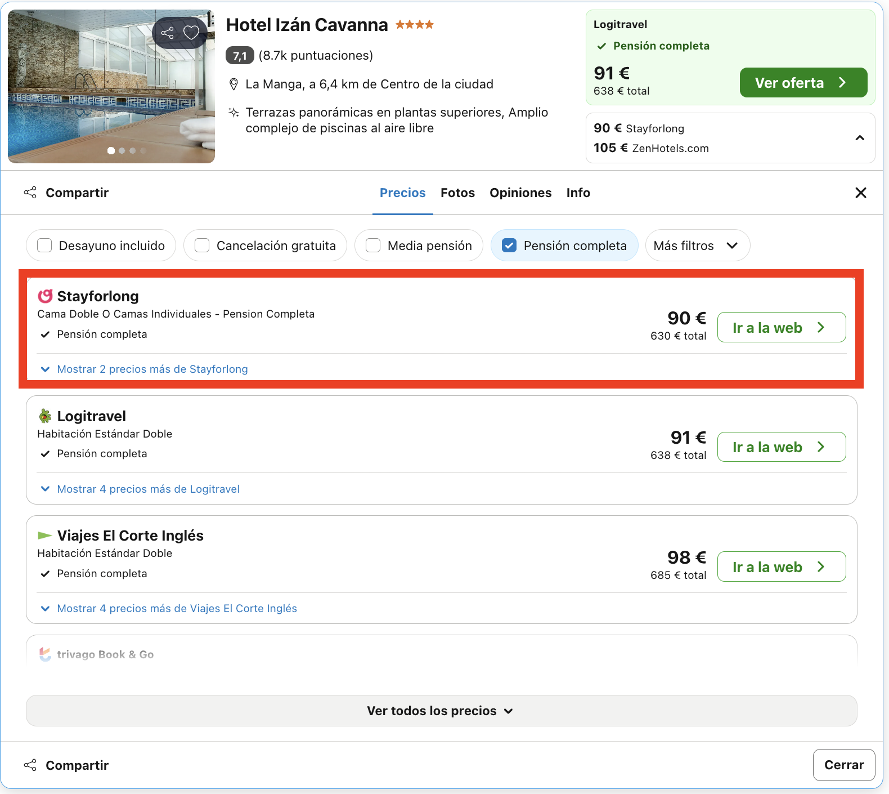Viewport: 889px width, 794px height.
Task: Close the hotel details panel with X
Action: coord(861,193)
